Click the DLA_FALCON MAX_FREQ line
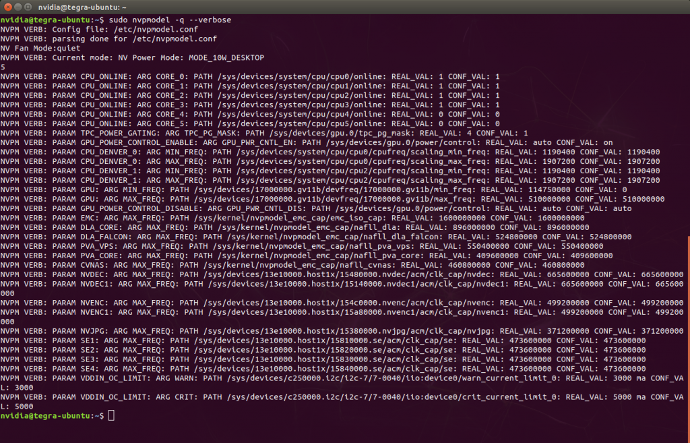Viewport: 690px width, 443px height. (x=316, y=237)
